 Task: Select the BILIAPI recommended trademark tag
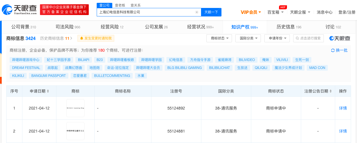tap(83, 60)
